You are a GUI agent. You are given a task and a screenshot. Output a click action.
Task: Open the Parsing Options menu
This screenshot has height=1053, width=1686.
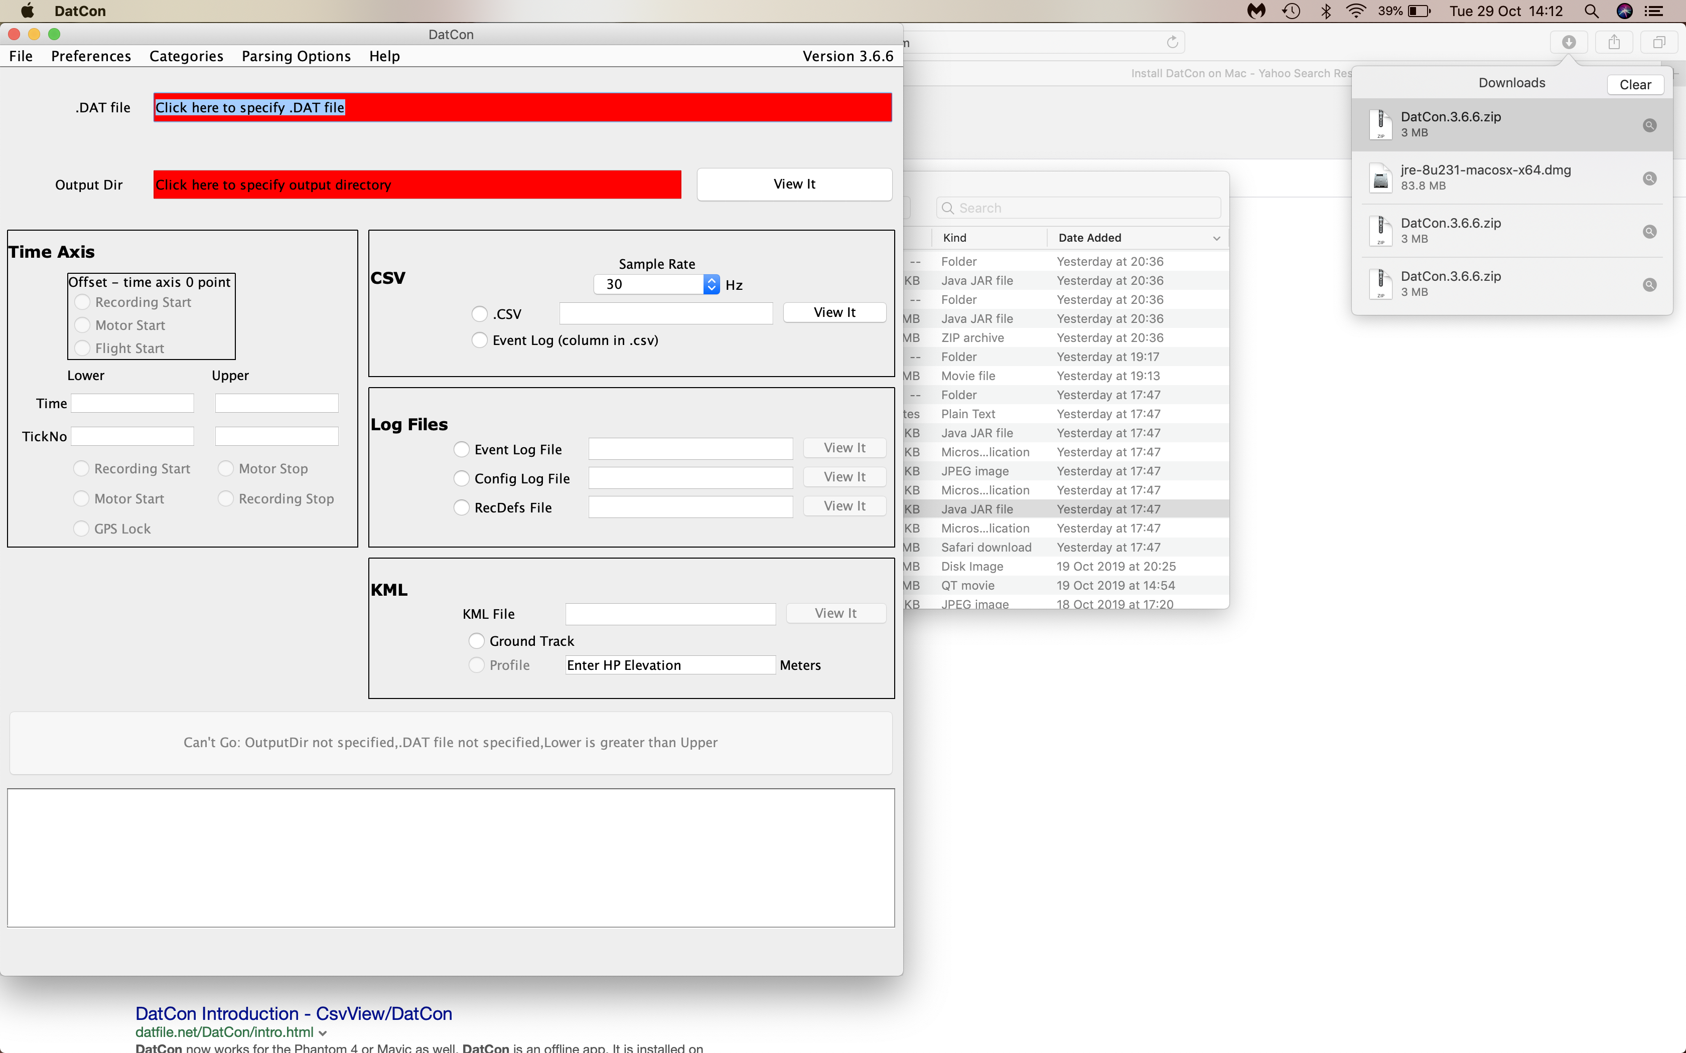point(296,56)
